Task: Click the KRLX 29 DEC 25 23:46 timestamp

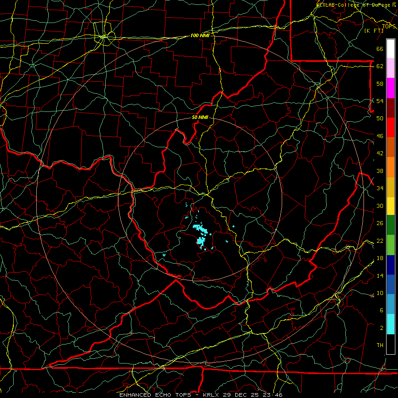Action: point(243,395)
